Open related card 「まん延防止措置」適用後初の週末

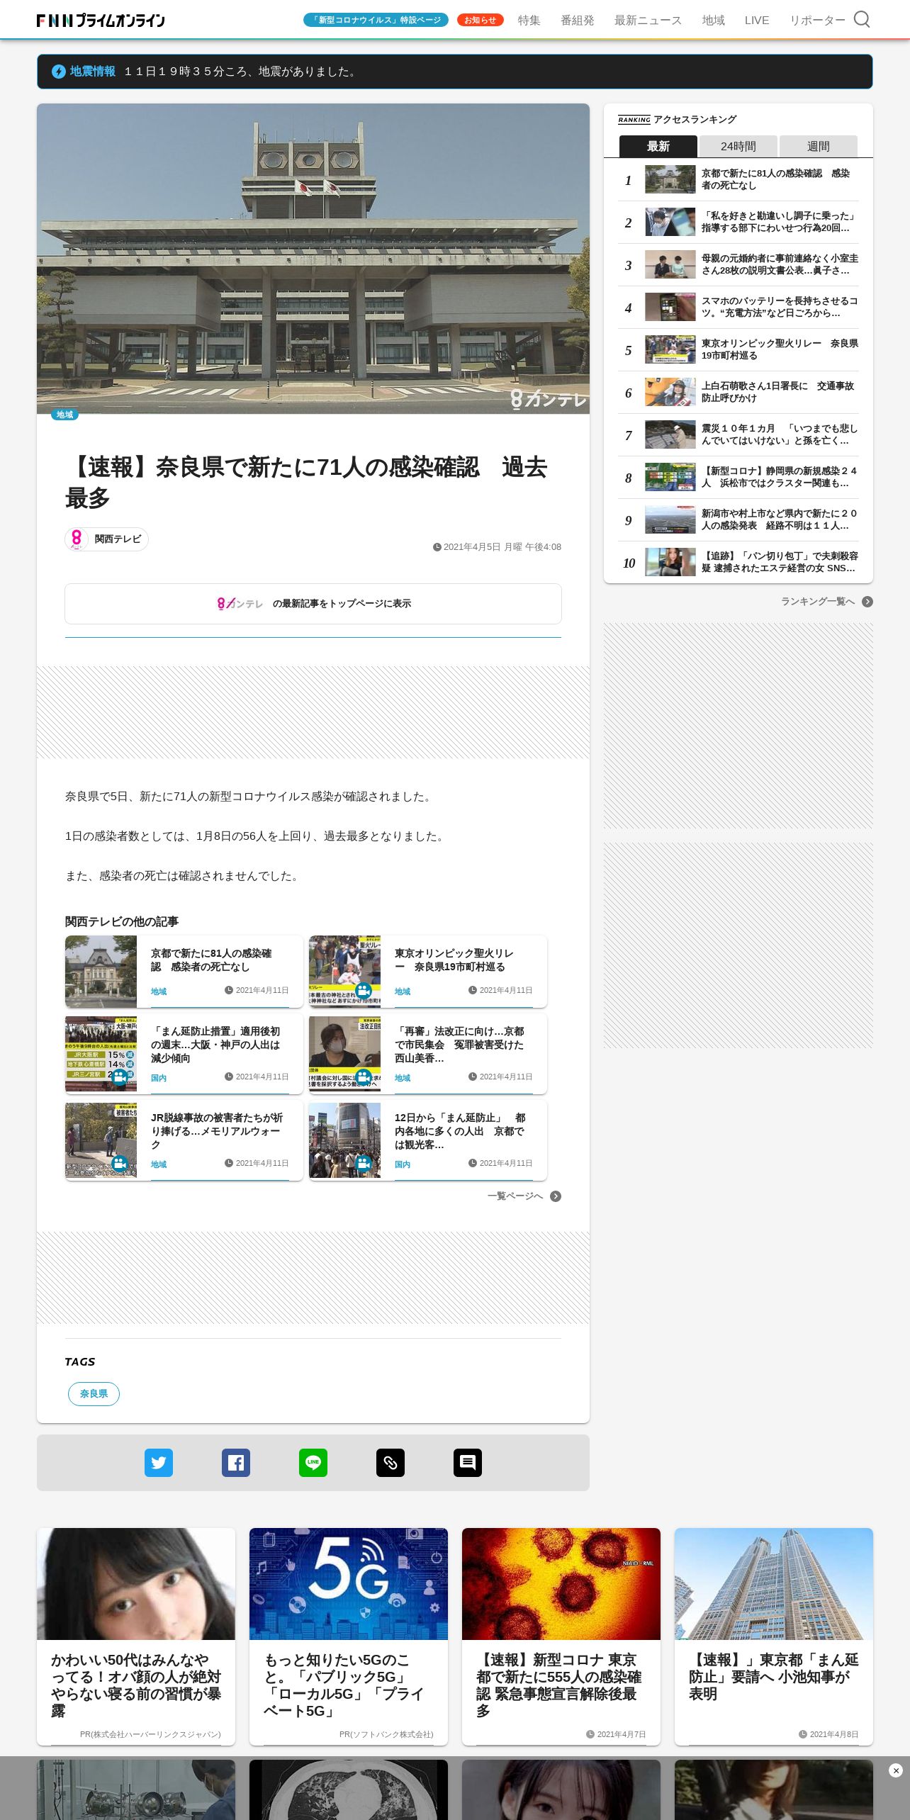[x=184, y=1055]
